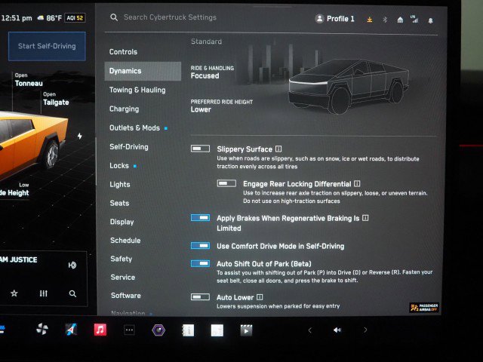The width and height of the screenshot is (483, 362).
Task: Open Slippery Surface info icon
Action: [x=278, y=149]
